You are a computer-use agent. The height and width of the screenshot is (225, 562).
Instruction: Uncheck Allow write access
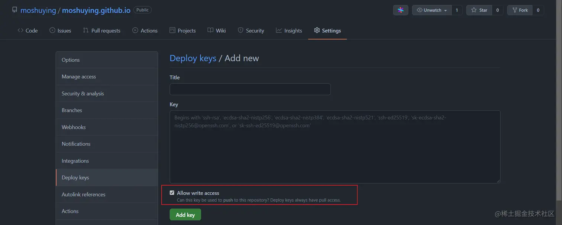[x=172, y=192]
